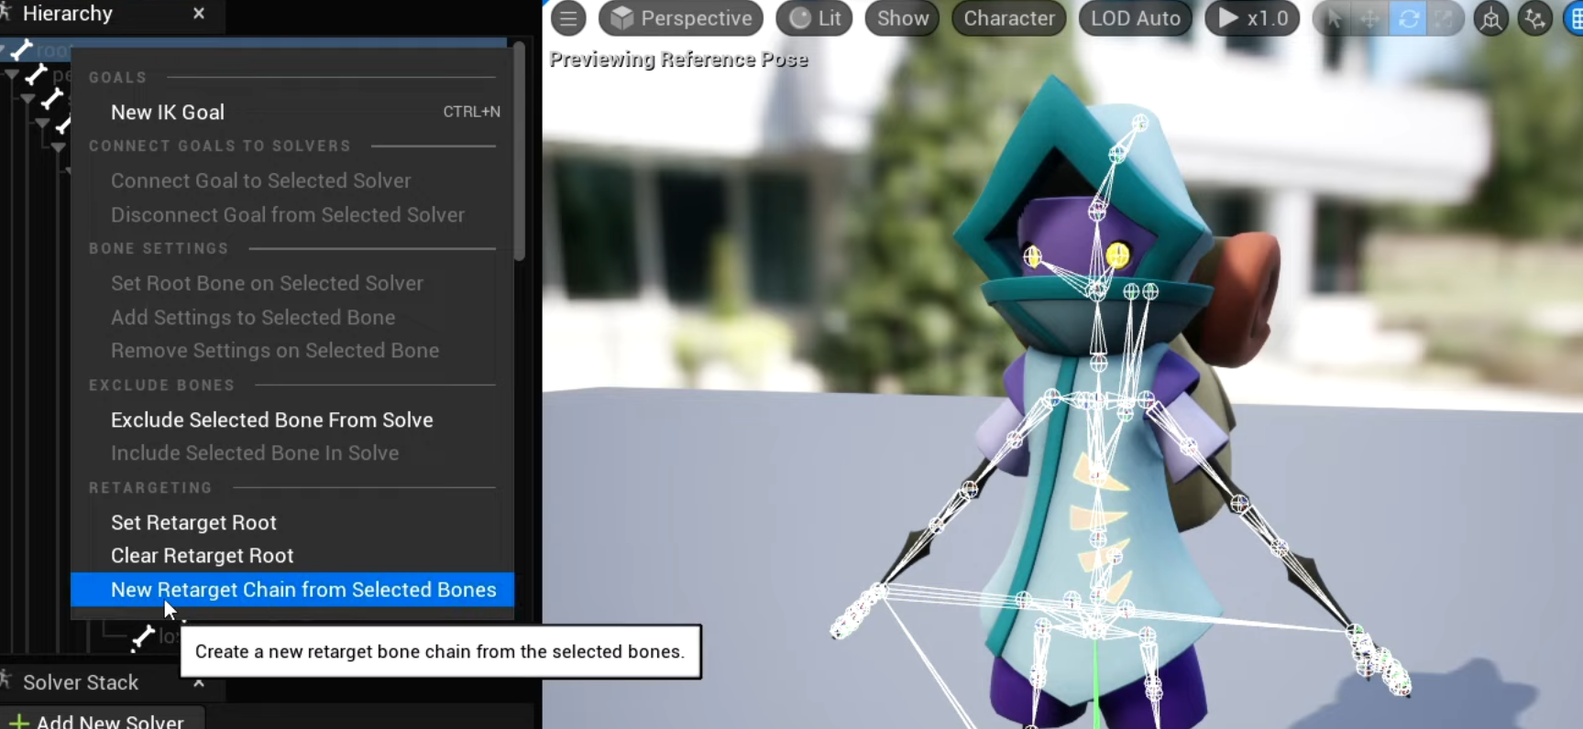The width and height of the screenshot is (1583, 729).
Task: Open the LOD Auto dropdown
Action: [x=1136, y=18]
